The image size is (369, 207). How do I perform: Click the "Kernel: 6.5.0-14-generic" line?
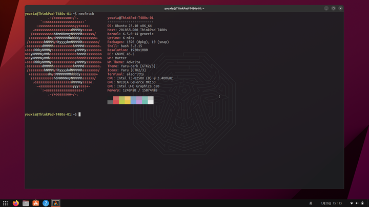(x=130, y=34)
